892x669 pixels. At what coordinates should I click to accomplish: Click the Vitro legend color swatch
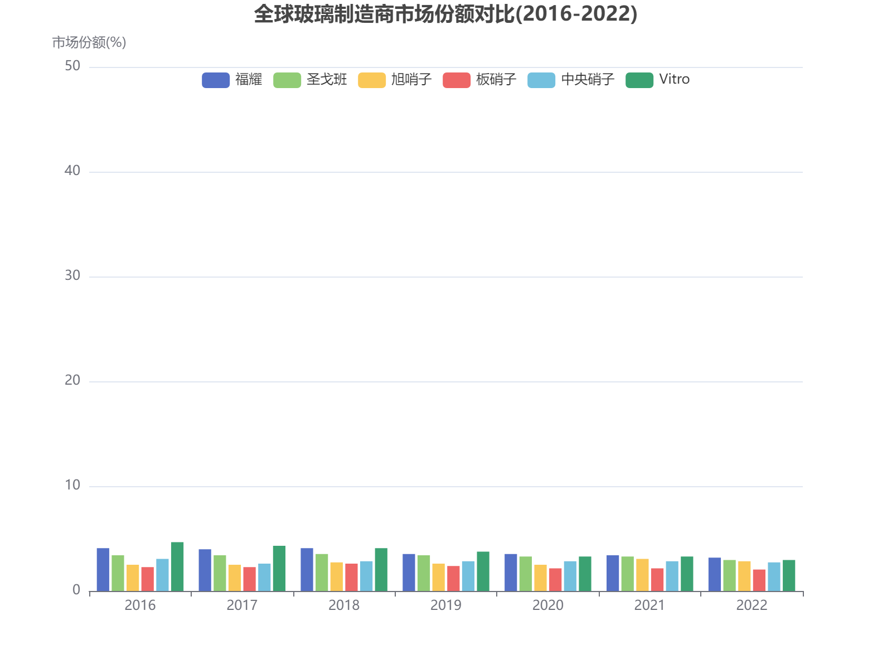click(639, 79)
